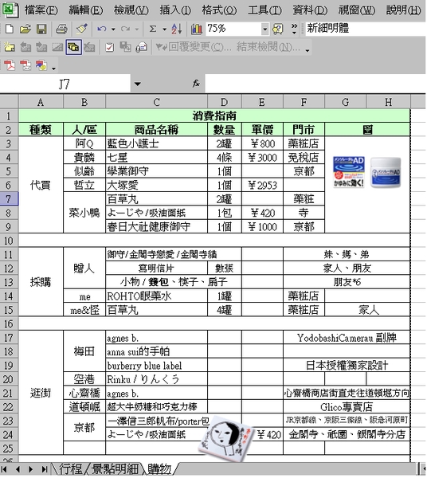427x478 pixels.
Task: Insert AutoSum with the sigma icon
Action: click(153, 29)
